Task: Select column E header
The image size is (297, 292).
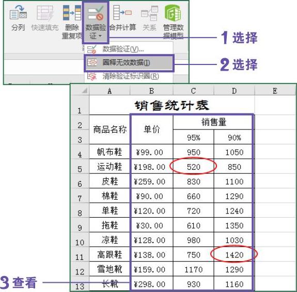Action: point(275,91)
